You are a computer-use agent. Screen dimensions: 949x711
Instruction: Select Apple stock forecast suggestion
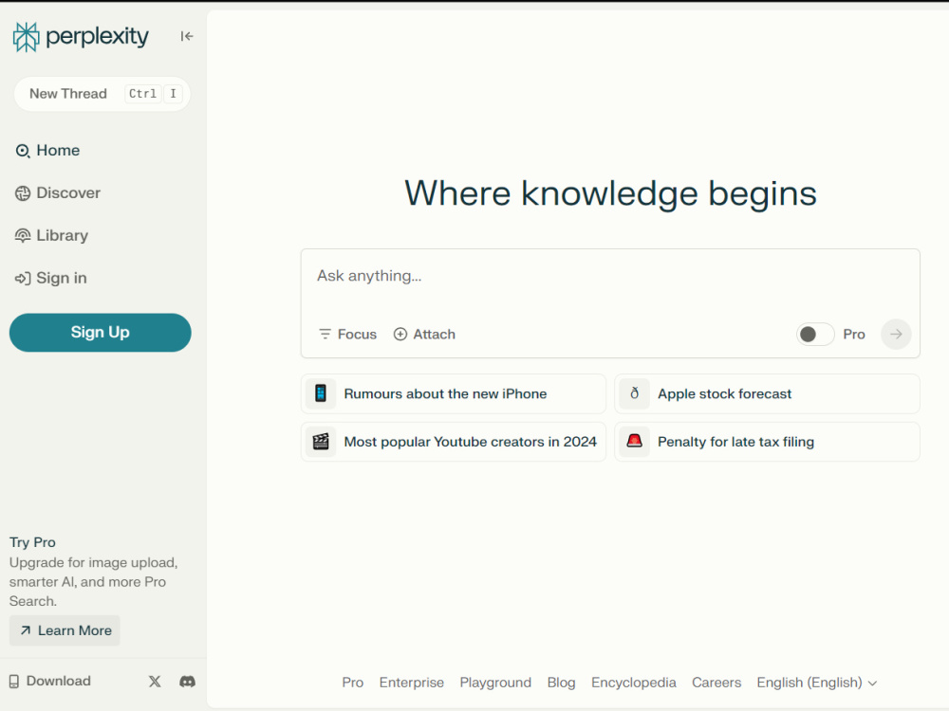[x=768, y=394]
